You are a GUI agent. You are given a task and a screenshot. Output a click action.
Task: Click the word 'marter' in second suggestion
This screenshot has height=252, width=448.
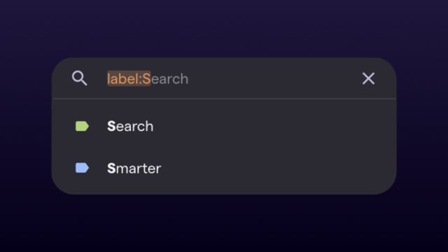[139, 169]
